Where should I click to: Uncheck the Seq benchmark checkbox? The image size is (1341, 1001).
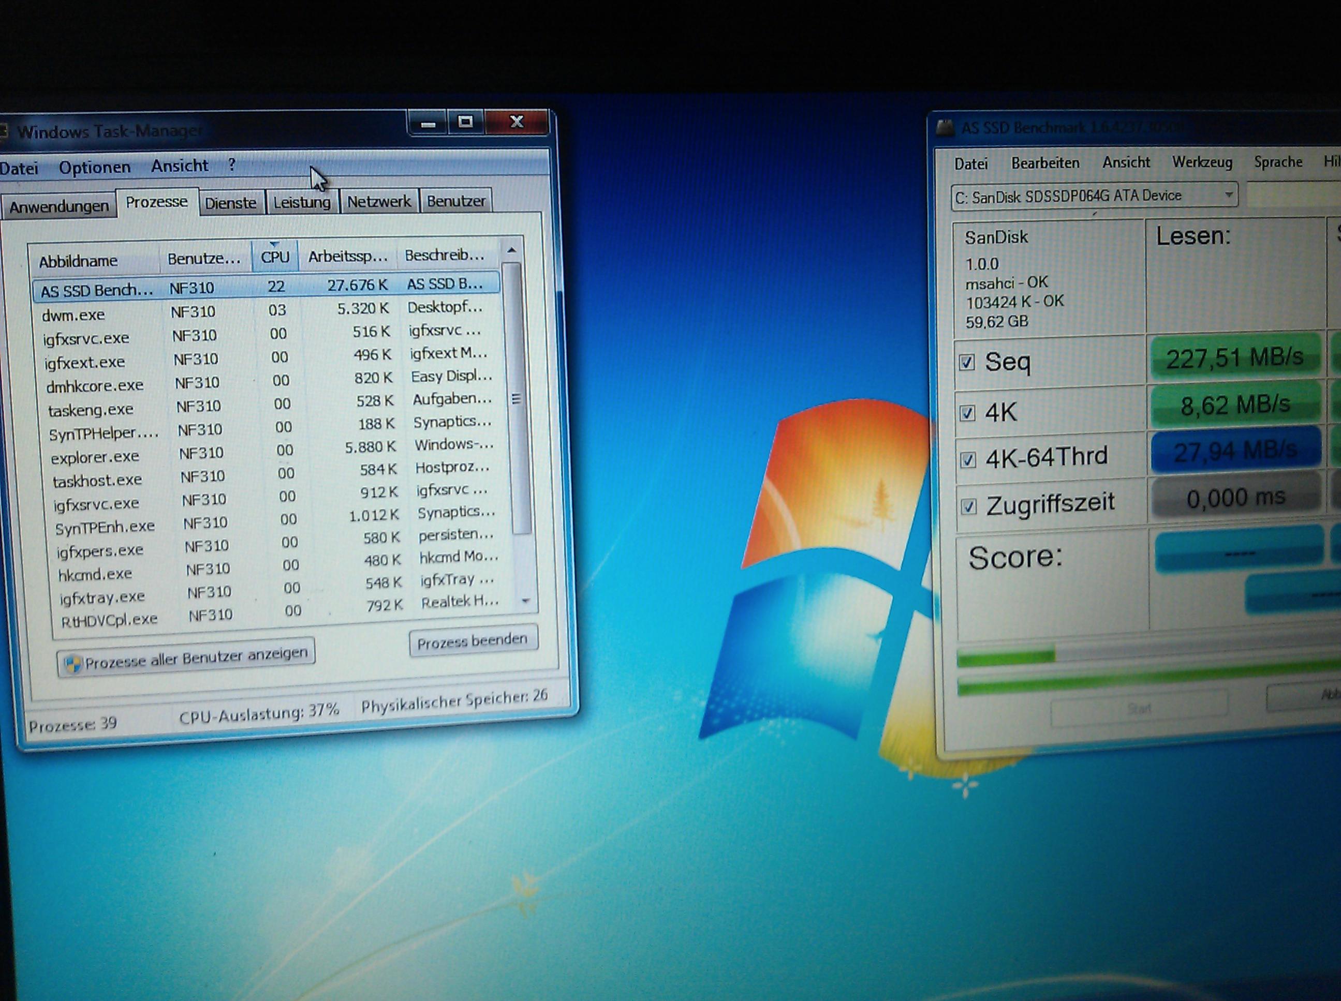[x=967, y=362]
